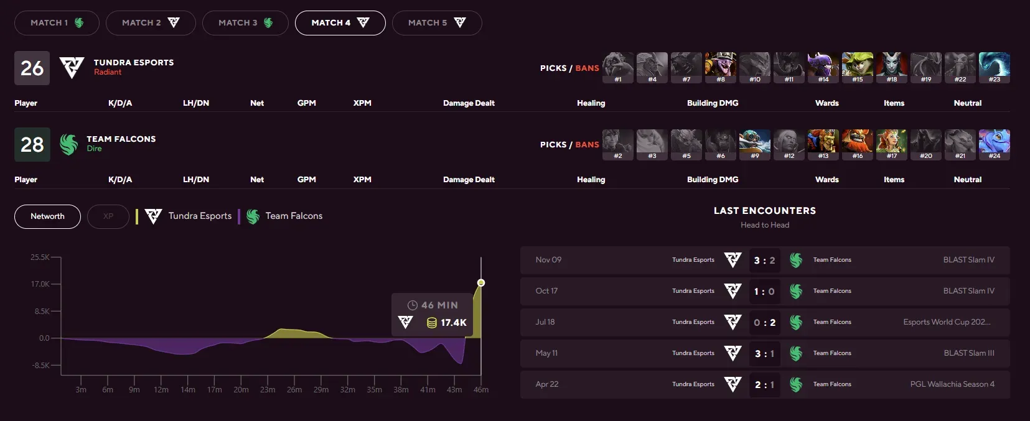Click Team Falcons logo beside score 28
Viewport: 1030px width, 421px height.
pyautogui.click(x=68, y=144)
